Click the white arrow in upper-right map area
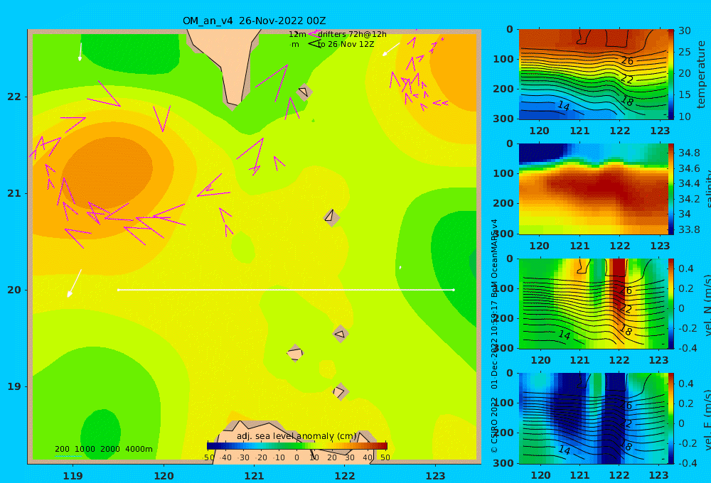The image size is (711, 483). coord(391,50)
